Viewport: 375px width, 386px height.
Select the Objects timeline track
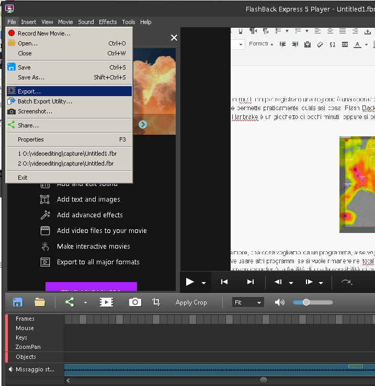26,357
